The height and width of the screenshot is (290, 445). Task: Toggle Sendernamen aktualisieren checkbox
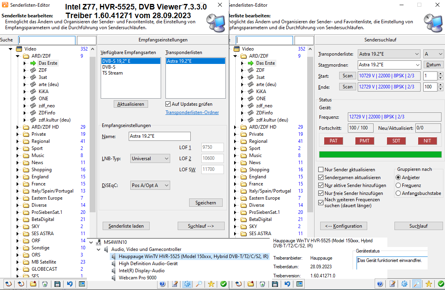pyautogui.click(x=321, y=178)
